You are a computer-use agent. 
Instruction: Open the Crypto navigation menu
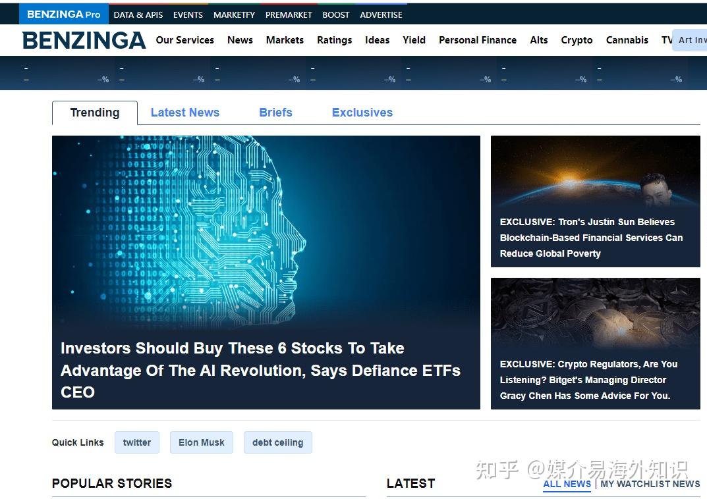577,40
